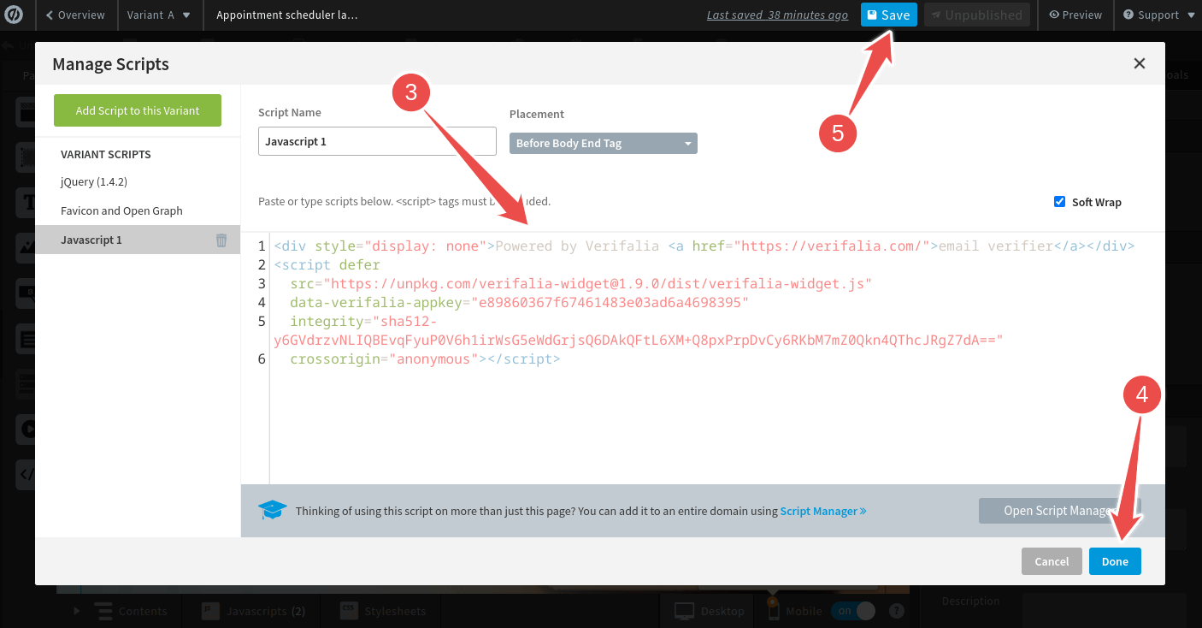Click the graduation cap icon in the banner
1202x628 pixels.
click(272, 509)
